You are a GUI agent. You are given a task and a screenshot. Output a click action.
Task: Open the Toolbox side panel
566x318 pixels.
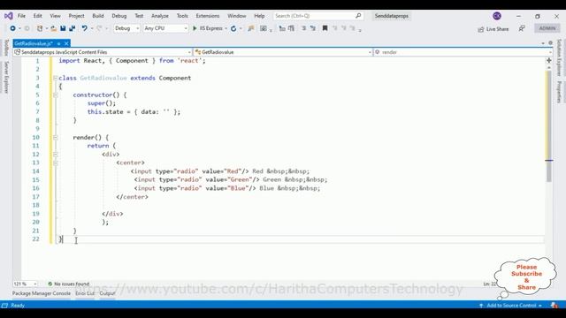(6, 48)
